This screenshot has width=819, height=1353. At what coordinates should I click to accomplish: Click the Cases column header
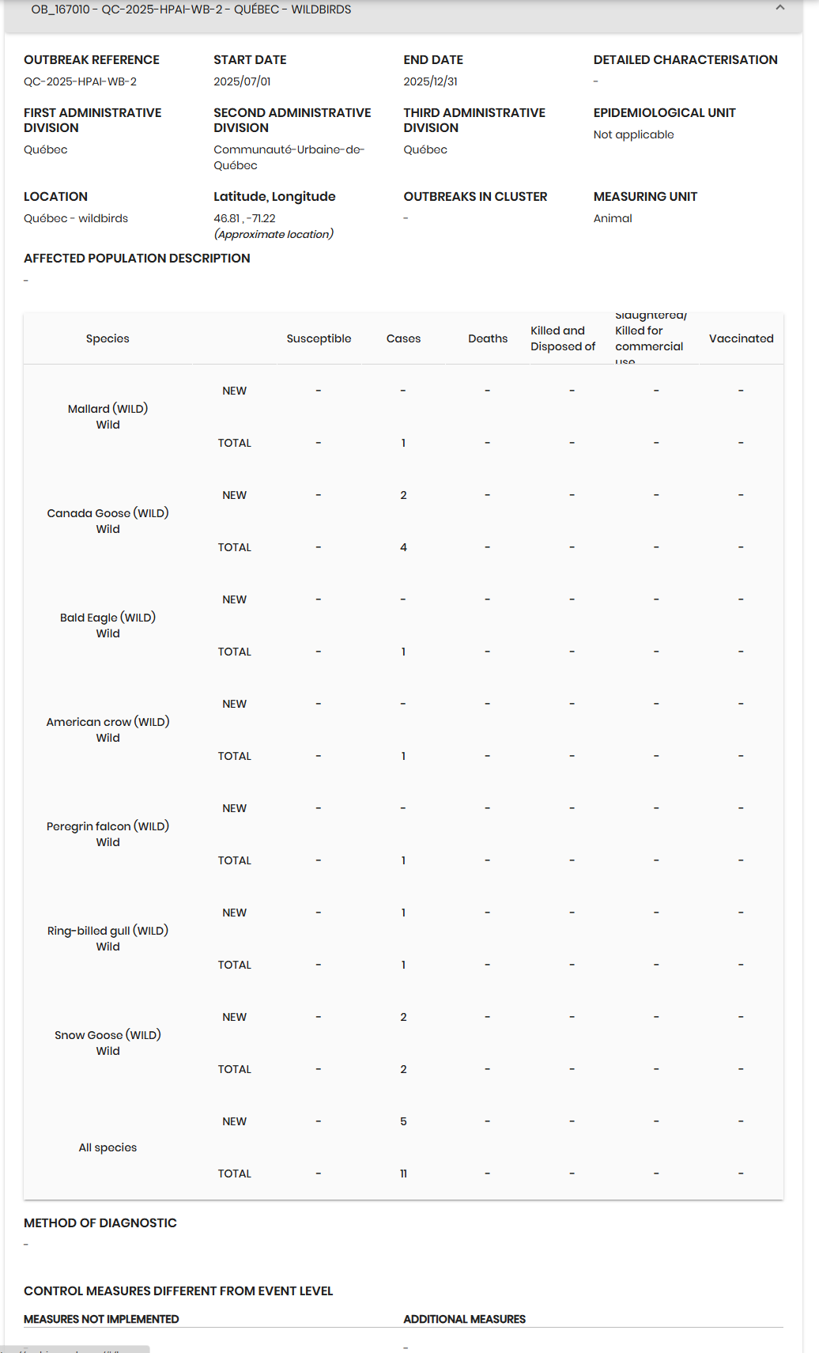pos(403,338)
